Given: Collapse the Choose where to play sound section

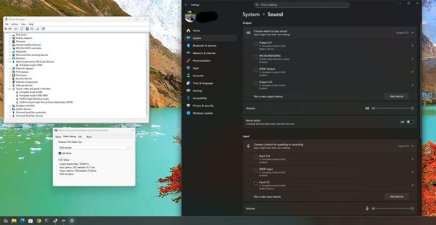Looking at the screenshot, I should point(412,33).
